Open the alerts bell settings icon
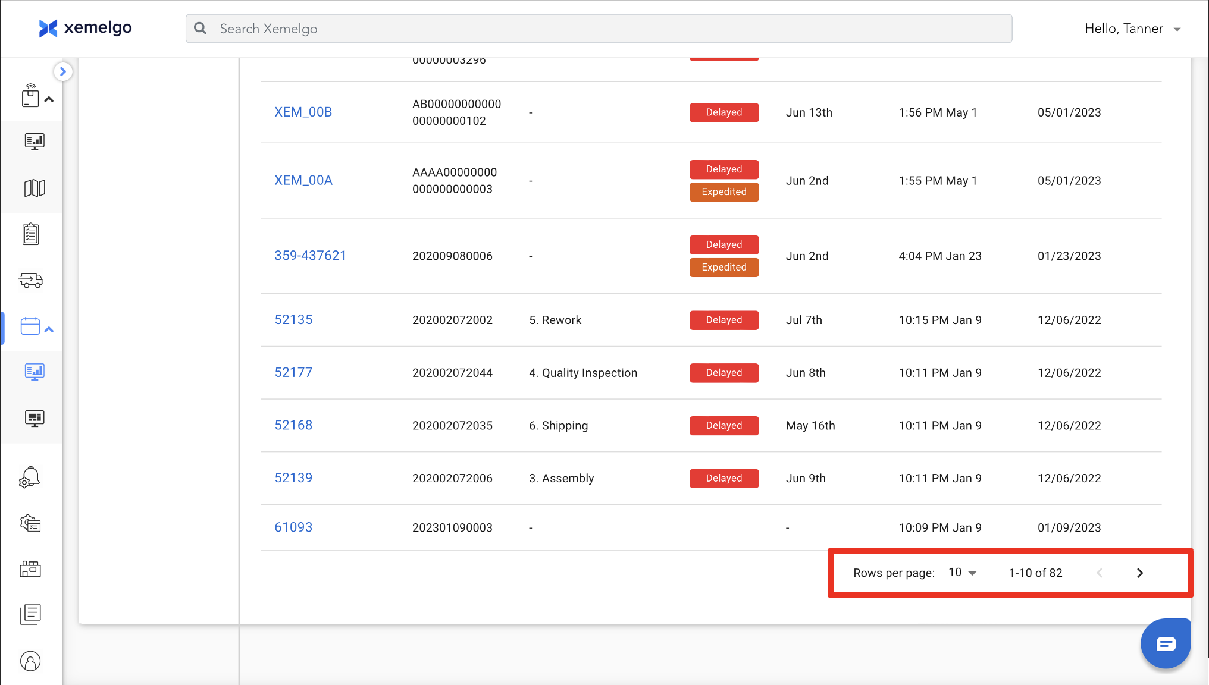1209x685 pixels. [30, 477]
